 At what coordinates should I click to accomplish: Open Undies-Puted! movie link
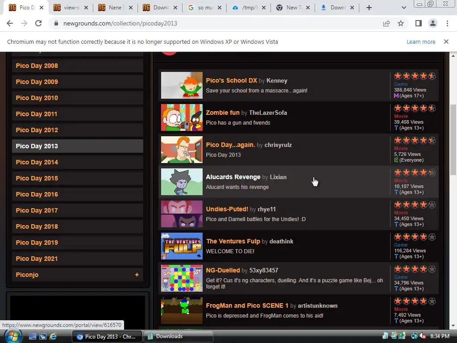pyautogui.click(x=227, y=209)
